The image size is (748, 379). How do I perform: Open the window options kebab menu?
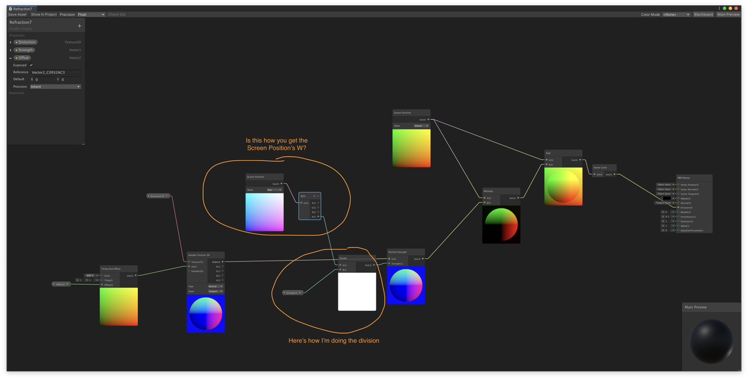[719, 8]
